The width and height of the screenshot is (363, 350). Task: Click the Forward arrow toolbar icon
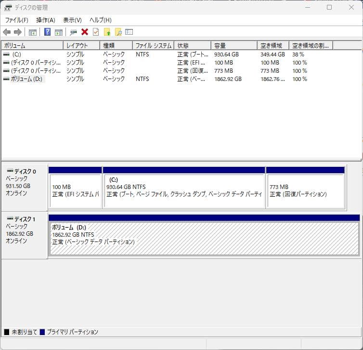[x=18, y=32]
